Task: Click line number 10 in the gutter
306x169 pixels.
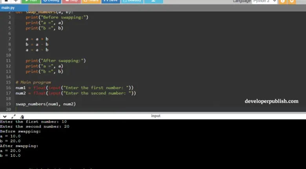Action: tap(8, 55)
